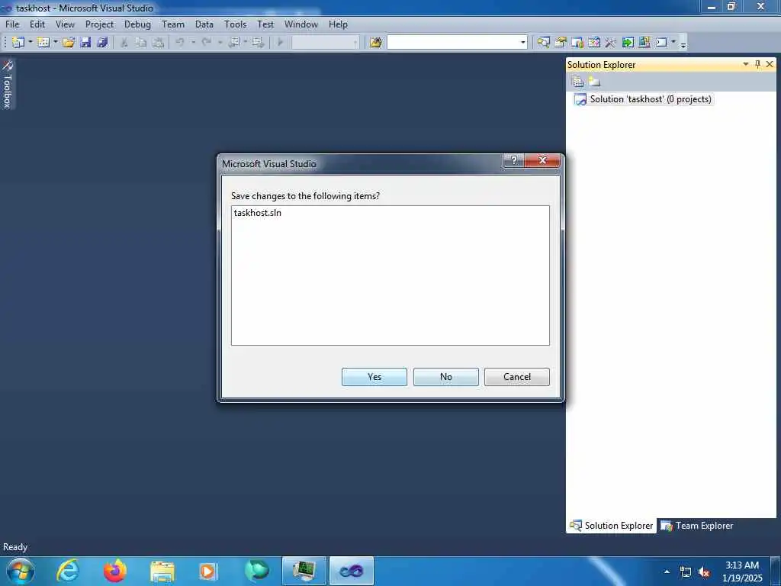Click the Add New Item toolbar icon
Screen dimensions: 781x586
click(x=43, y=43)
